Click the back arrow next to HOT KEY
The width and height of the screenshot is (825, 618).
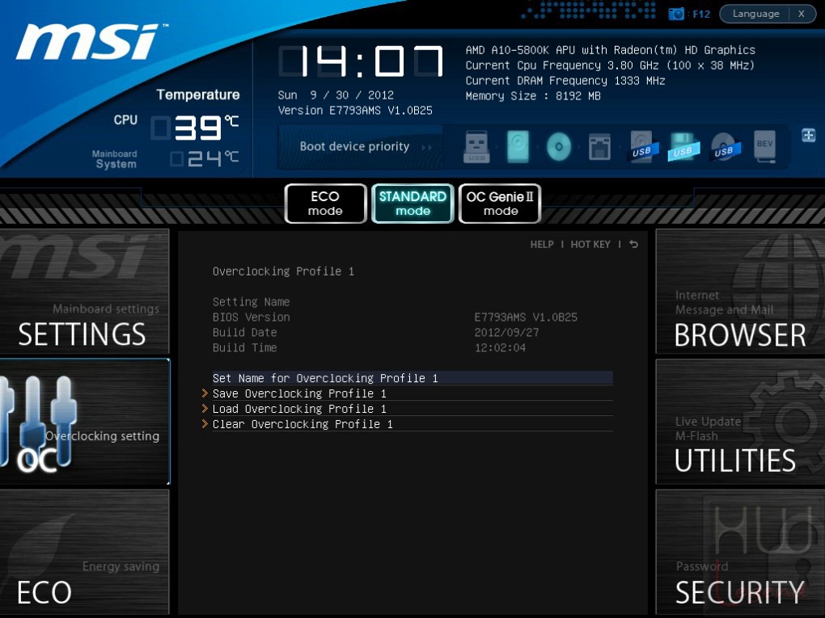pos(633,244)
